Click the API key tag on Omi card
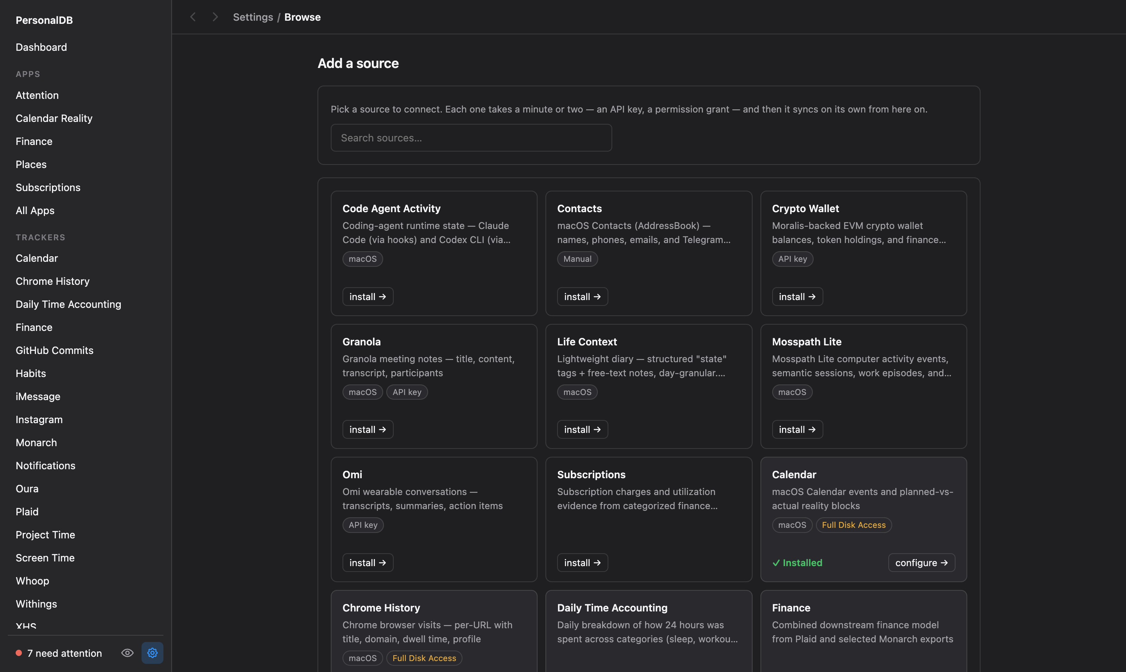 click(363, 525)
